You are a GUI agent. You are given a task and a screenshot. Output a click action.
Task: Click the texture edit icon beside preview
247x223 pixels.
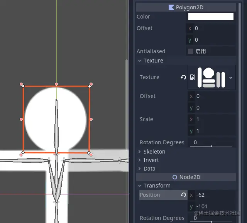pos(193,77)
